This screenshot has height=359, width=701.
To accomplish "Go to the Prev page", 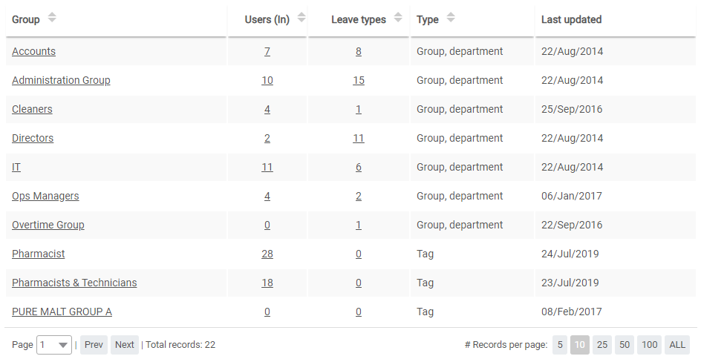I will click(x=94, y=345).
